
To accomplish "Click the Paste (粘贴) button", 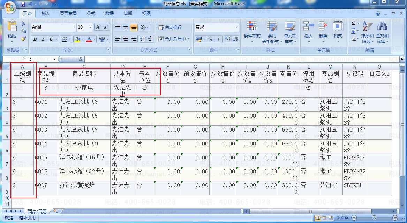I will point(12,31).
